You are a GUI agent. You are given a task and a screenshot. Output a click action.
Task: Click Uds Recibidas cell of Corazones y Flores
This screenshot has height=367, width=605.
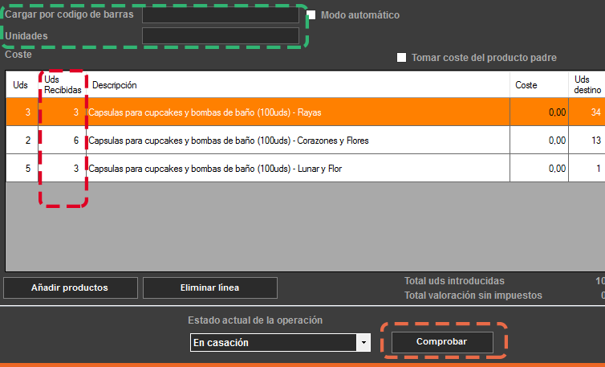pyautogui.click(x=63, y=141)
